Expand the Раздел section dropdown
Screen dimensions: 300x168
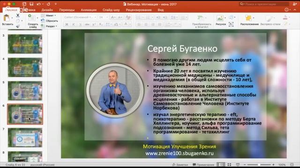pyautogui.click(x=49, y=26)
